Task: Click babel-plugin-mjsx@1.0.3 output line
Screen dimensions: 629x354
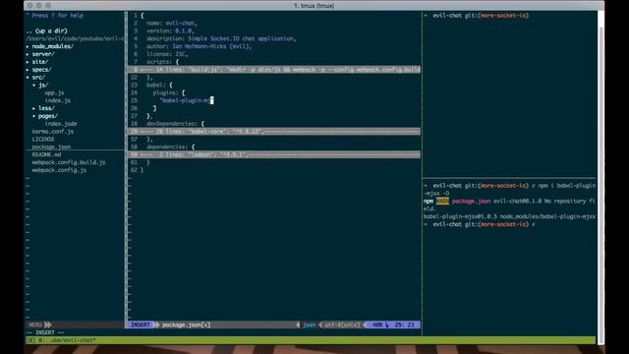Action: 509,216
